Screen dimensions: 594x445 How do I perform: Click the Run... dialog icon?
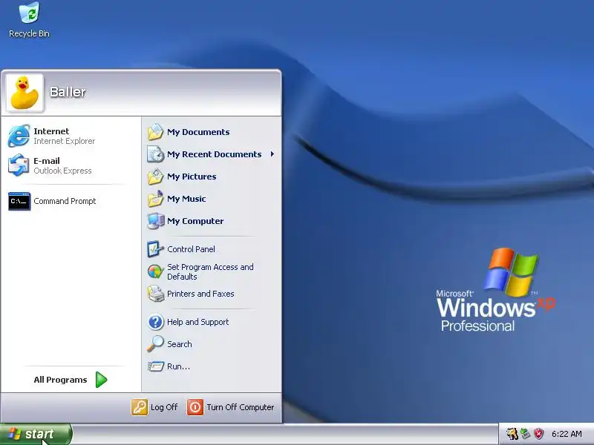[x=155, y=366]
